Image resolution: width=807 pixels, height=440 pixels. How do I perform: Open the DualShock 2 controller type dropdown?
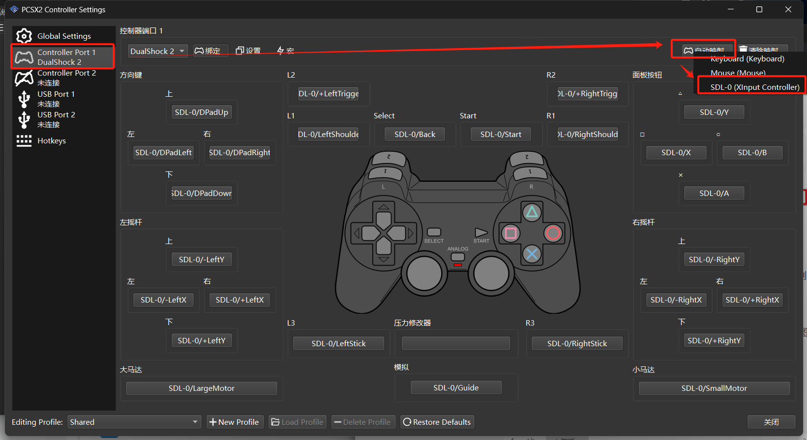click(x=158, y=51)
